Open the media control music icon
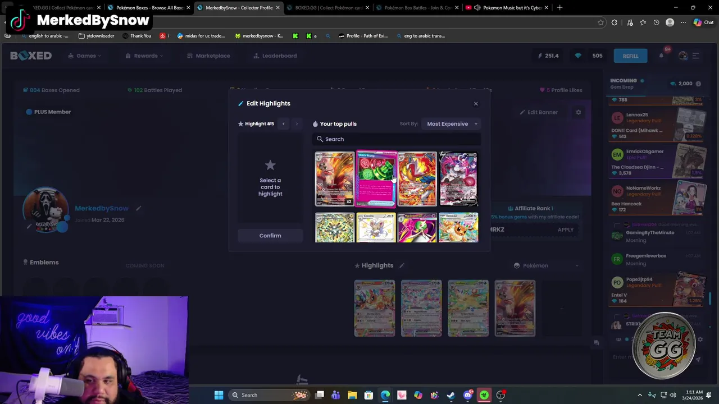Image resolution: width=719 pixels, height=404 pixels. (x=629, y=22)
